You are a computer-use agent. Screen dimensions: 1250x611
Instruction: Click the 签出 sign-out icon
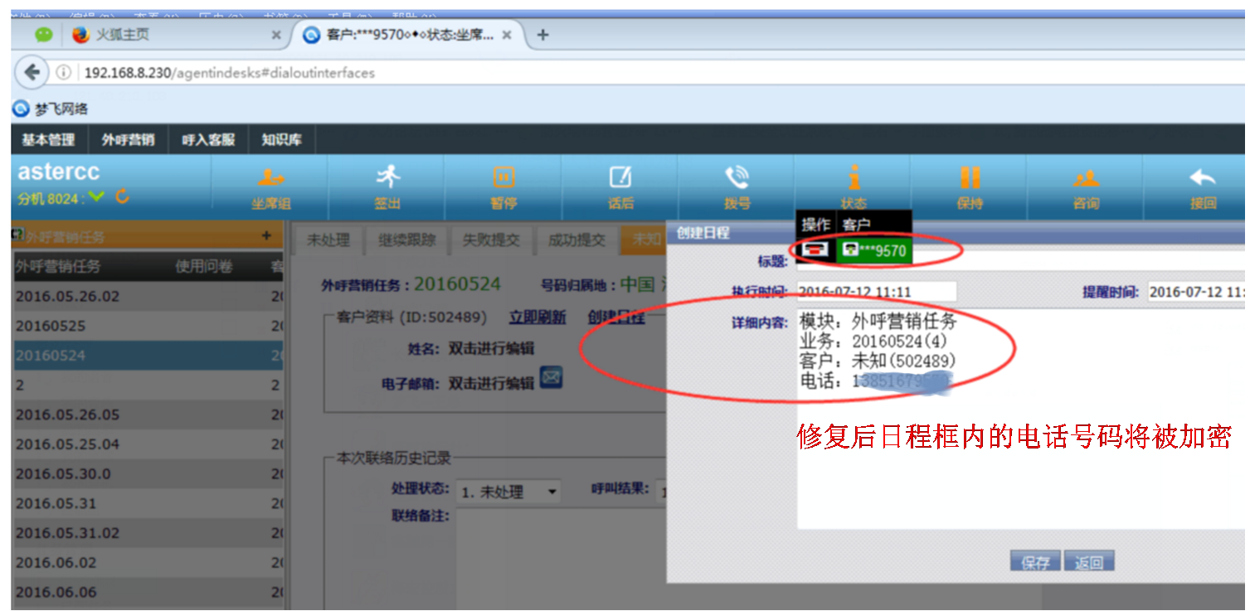(387, 177)
